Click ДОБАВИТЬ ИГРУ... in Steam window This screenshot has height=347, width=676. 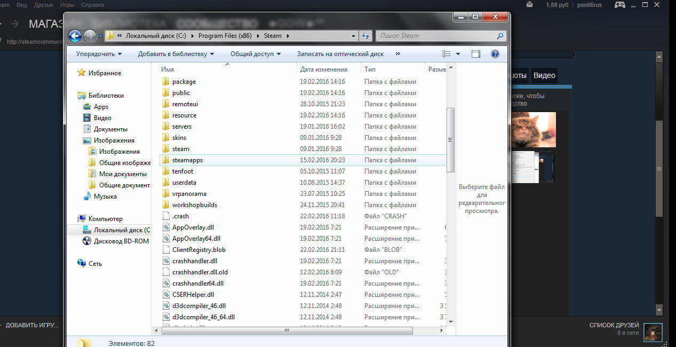tap(32, 325)
